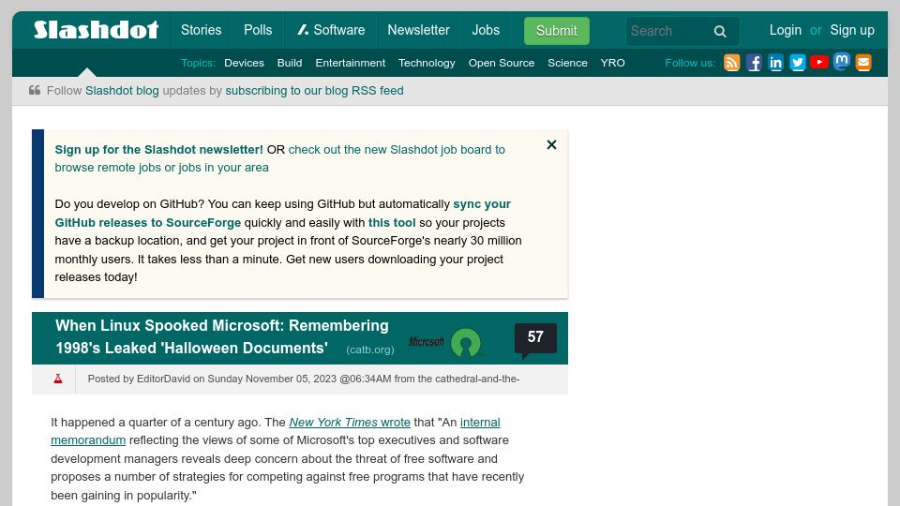Open Slashdot's Mastodon icon
The height and width of the screenshot is (506, 900).
click(x=842, y=62)
